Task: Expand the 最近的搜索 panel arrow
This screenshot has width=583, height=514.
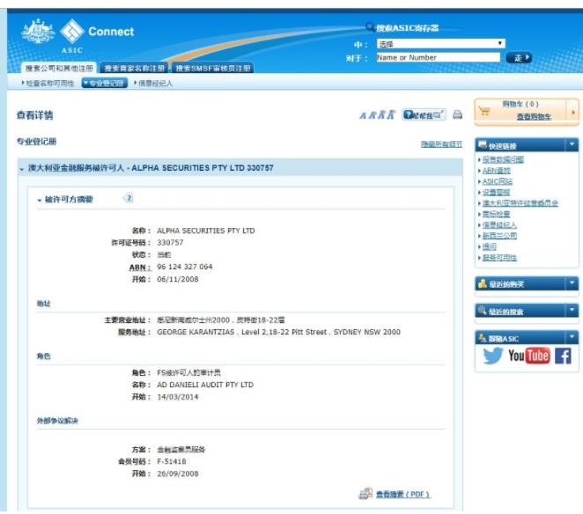Action: coord(572,310)
